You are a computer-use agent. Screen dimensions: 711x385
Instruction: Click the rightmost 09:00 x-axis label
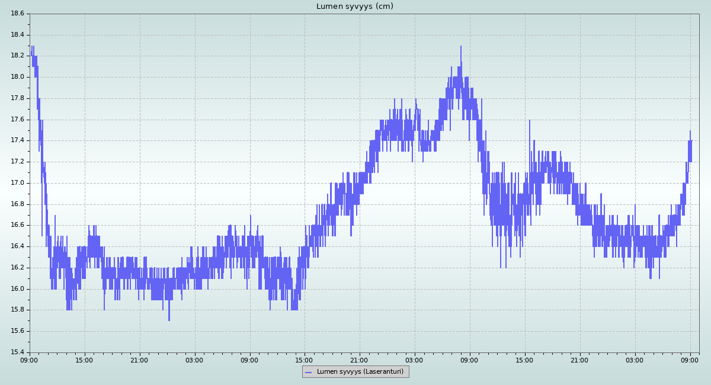coord(690,360)
